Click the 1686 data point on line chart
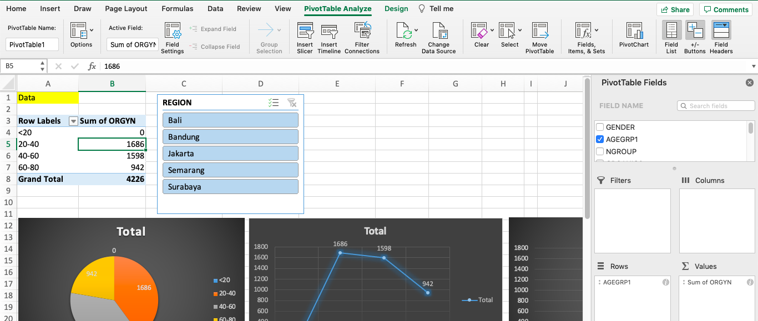Image resolution: width=758 pixels, height=321 pixels. click(x=340, y=253)
